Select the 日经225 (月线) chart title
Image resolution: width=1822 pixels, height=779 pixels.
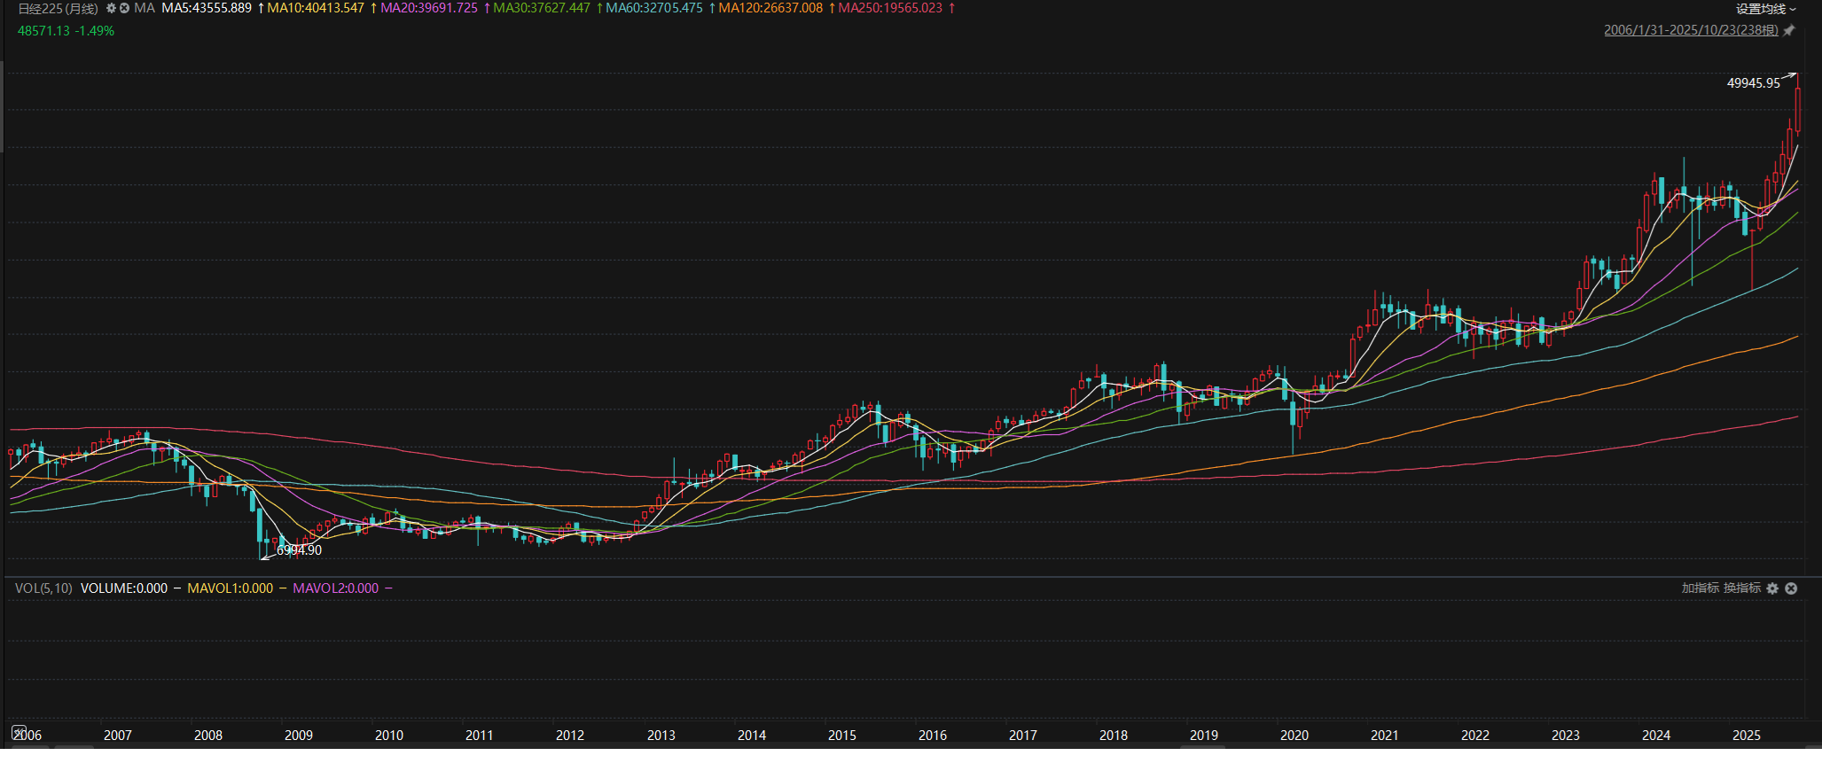pyautogui.click(x=58, y=8)
